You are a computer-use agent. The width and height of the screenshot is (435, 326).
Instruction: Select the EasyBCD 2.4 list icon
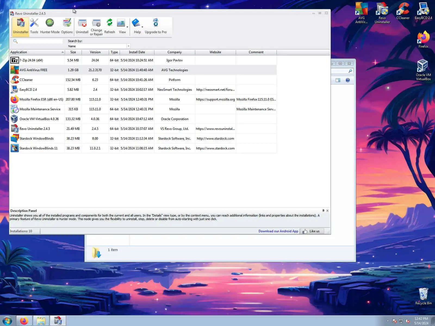(14, 90)
